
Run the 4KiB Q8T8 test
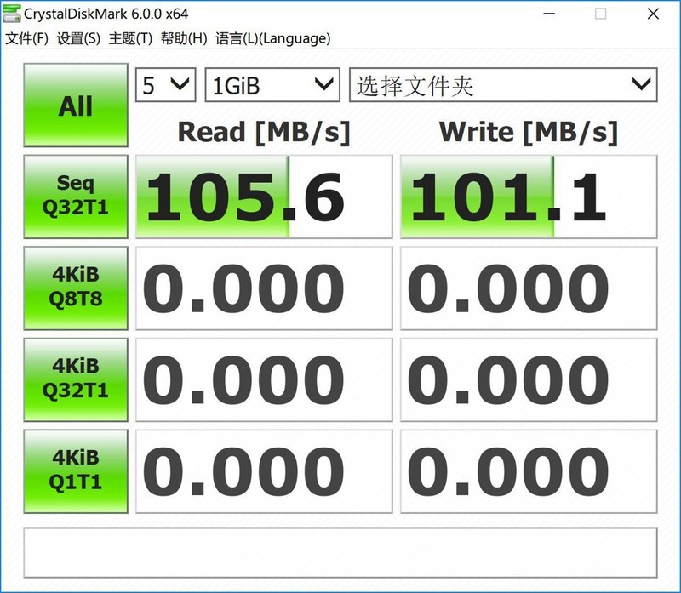pyautogui.click(x=75, y=288)
